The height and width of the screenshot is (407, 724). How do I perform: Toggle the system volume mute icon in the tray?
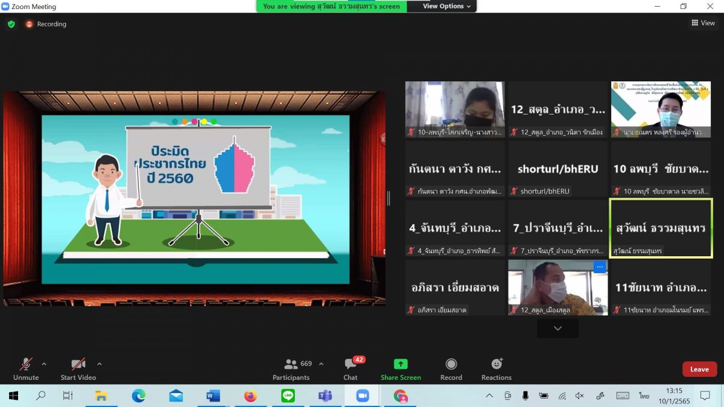580,396
